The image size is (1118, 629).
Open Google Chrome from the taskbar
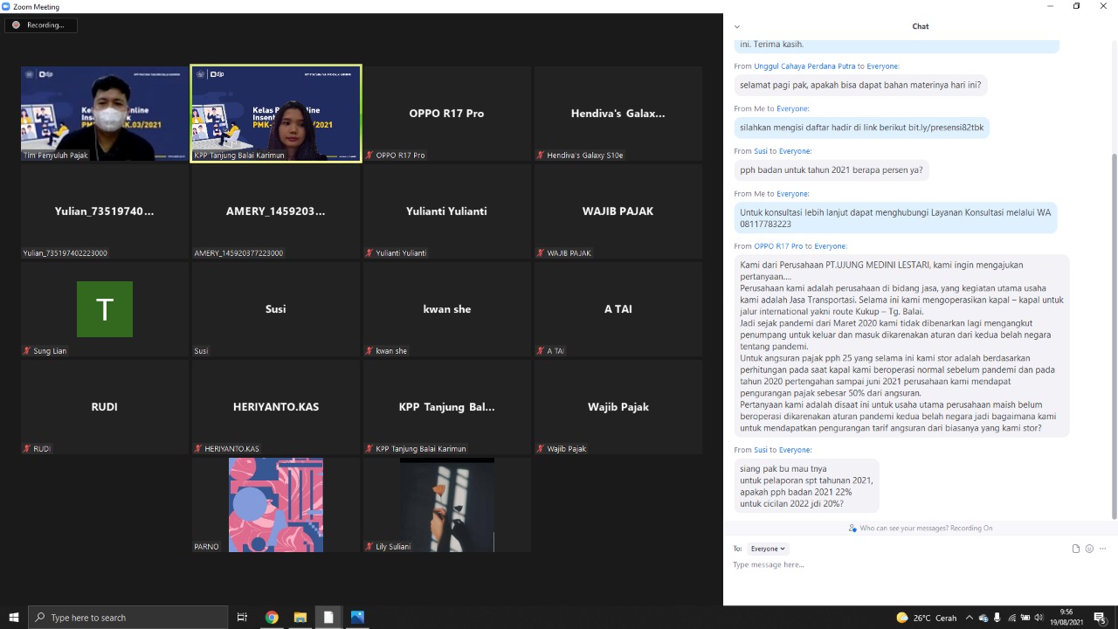(272, 618)
